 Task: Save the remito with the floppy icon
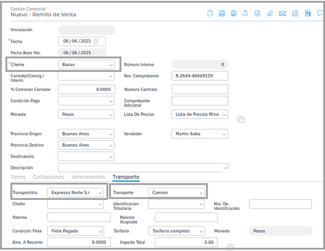tap(222, 14)
